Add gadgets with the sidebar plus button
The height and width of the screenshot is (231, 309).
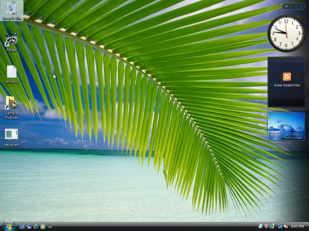point(286,6)
